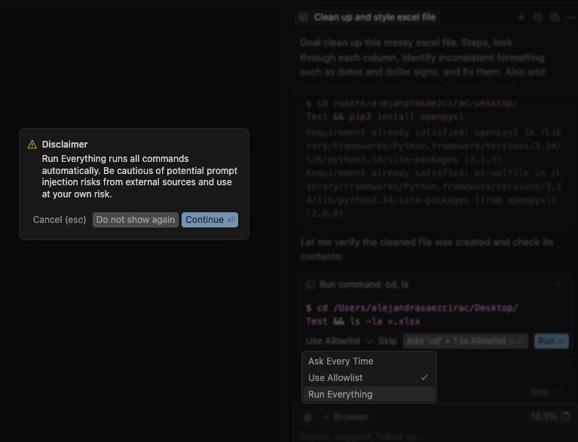This screenshot has width=578, height=442.
Task: Click the terminal icon beside 'Run command: cd, ls'
Action: pyautogui.click(x=310, y=285)
